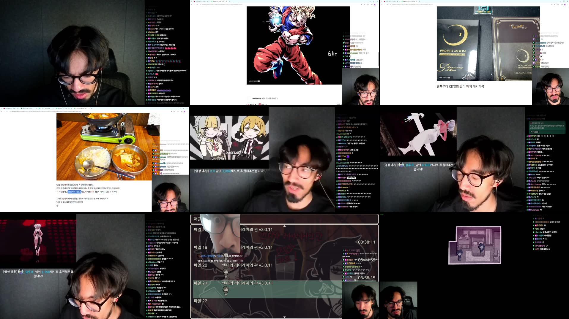Toggle the 좋아요 like on HHIBALSA's post

[248, 104]
